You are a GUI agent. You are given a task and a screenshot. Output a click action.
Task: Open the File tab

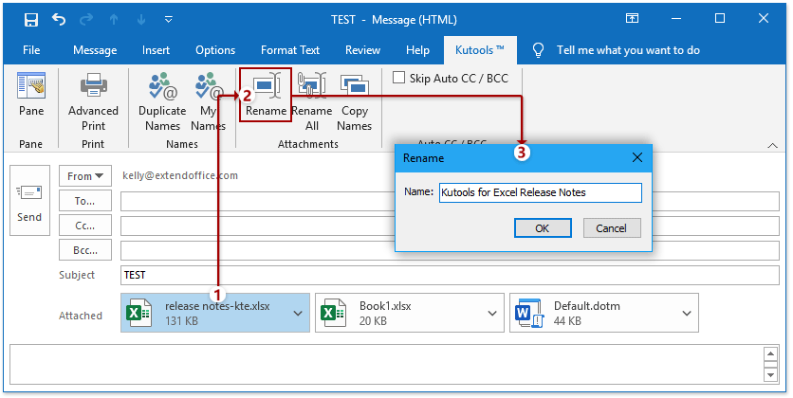click(x=31, y=50)
